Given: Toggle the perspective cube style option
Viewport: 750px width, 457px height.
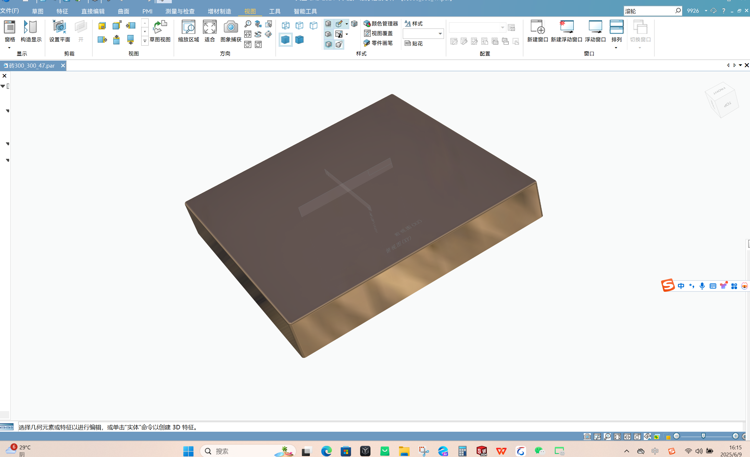Looking at the screenshot, I should 339,44.
